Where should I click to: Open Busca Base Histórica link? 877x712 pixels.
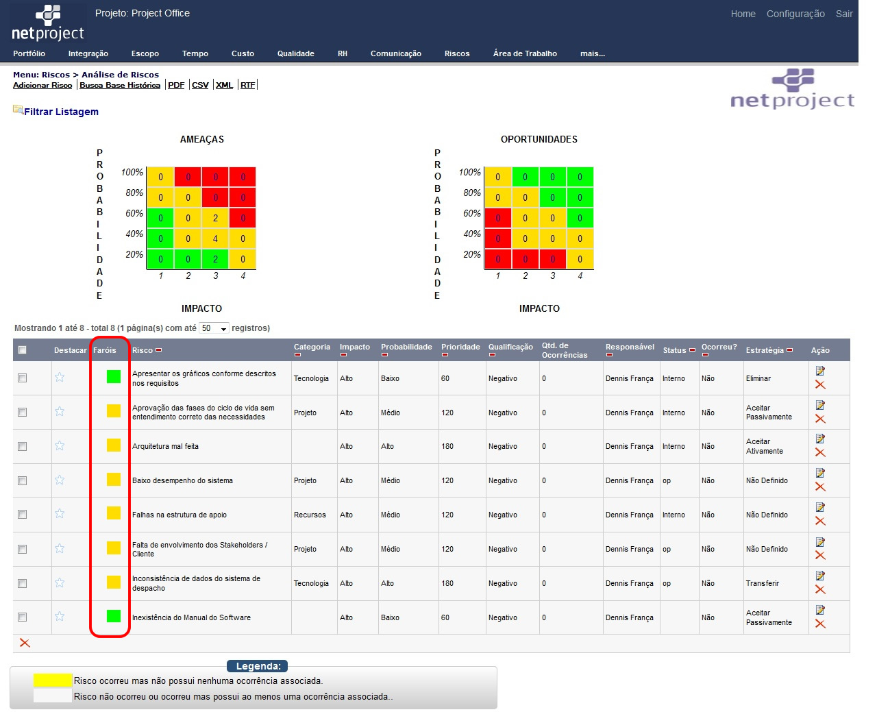pos(120,85)
